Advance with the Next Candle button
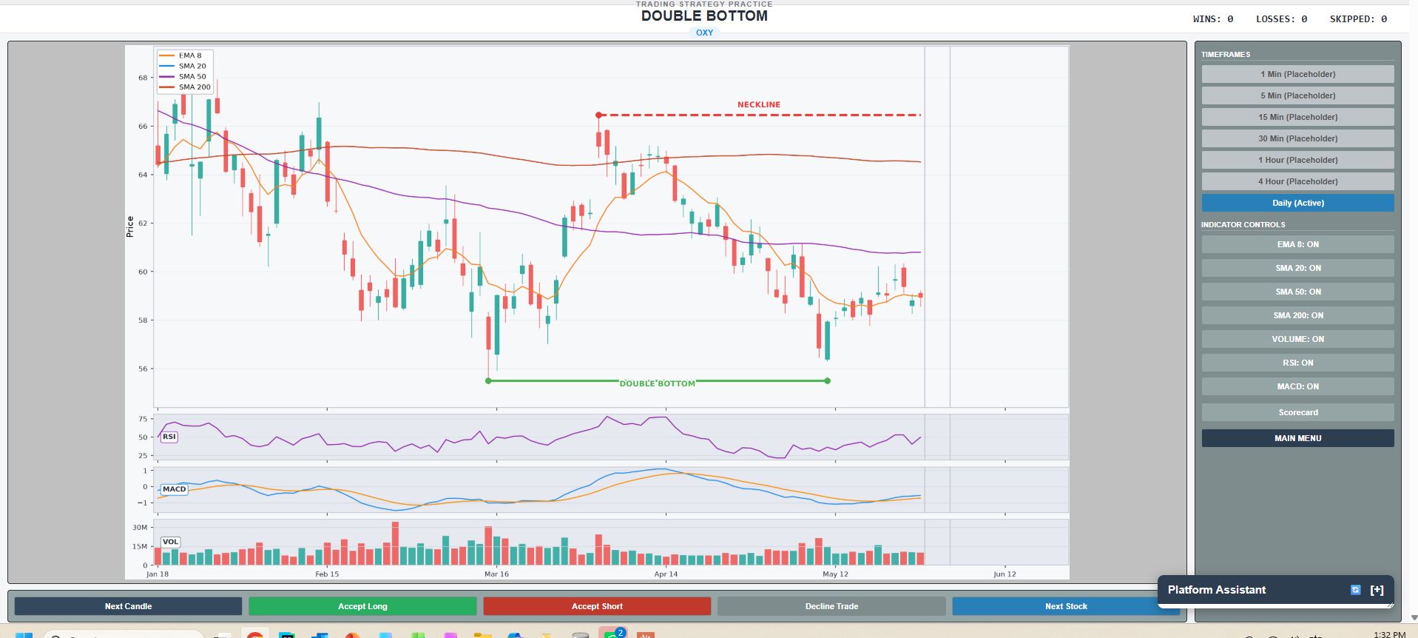Screen dimensions: 1418x638 click(128, 606)
